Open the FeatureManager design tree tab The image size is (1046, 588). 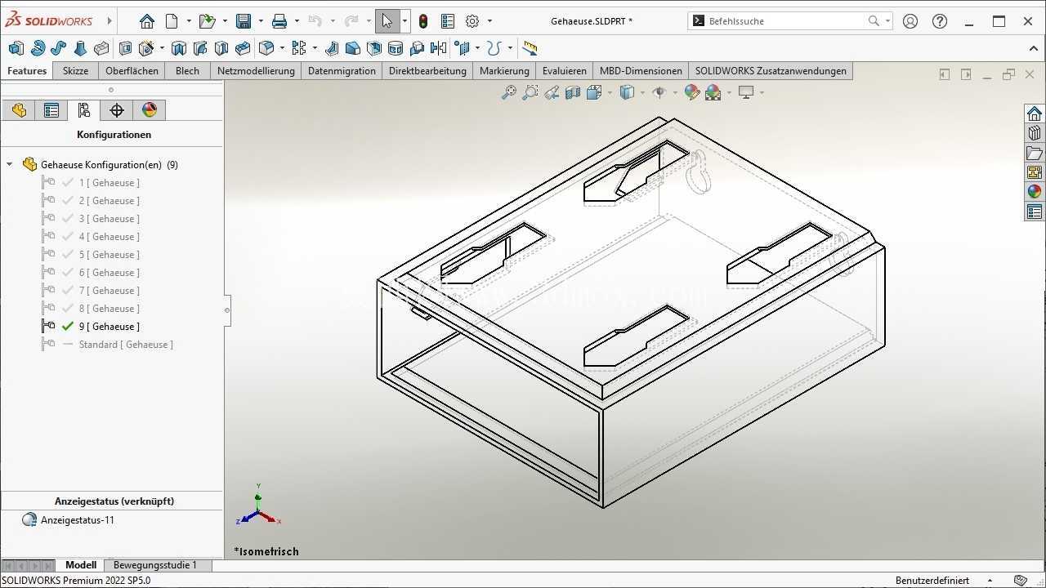point(19,110)
